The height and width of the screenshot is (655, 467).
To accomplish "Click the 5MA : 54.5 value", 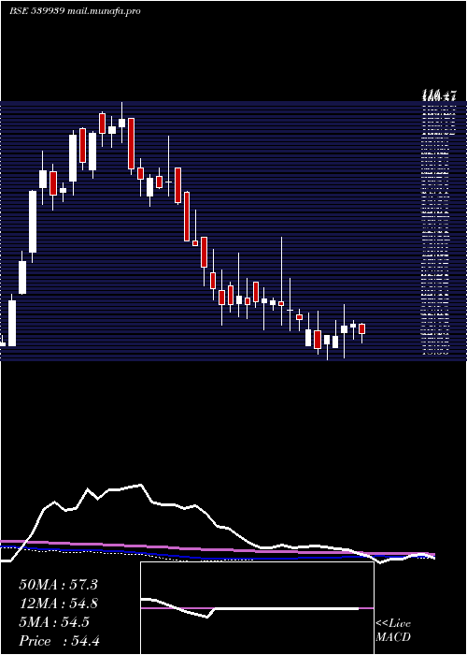I will [x=54, y=622].
